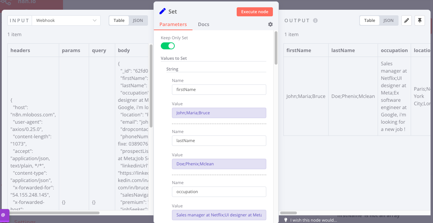The height and width of the screenshot is (223, 433).
Task: Select Table view in the output panel
Action: [x=370, y=20]
